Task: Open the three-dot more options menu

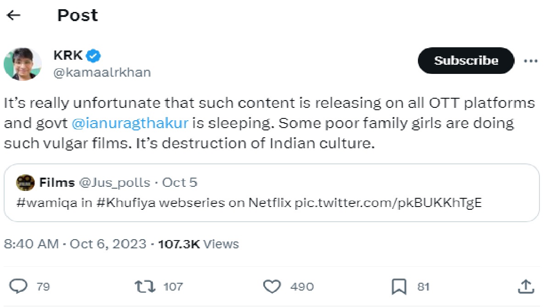Action: point(530,61)
